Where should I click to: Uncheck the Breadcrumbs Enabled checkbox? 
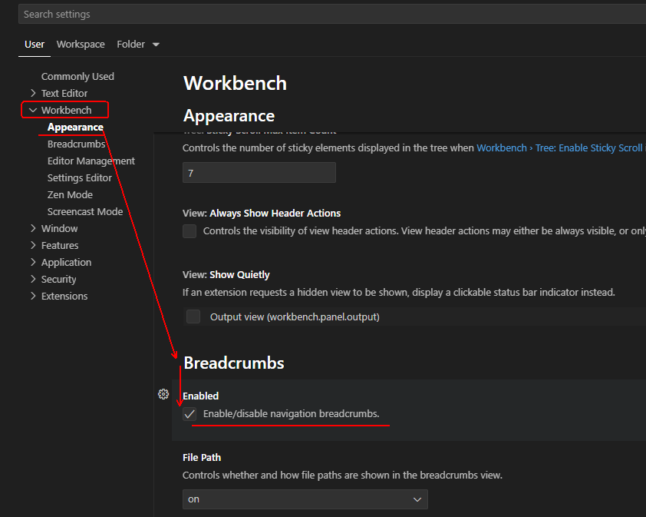click(190, 414)
